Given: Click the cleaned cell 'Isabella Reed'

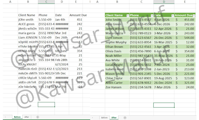Looking at the screenshot, I should coord(117,69).
